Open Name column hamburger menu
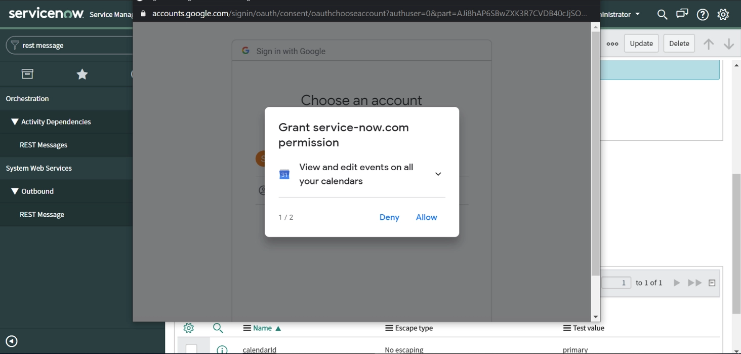741x354 pixels. coord(247,328)
